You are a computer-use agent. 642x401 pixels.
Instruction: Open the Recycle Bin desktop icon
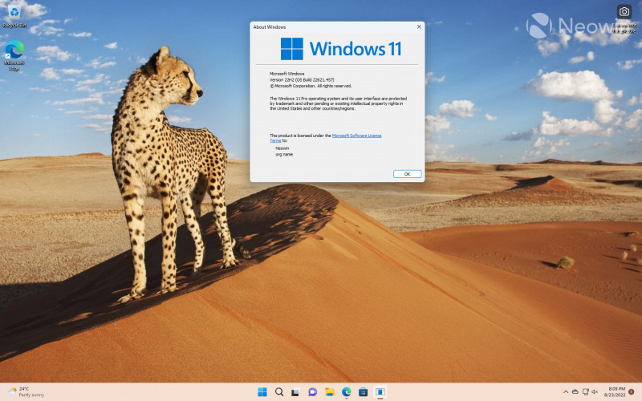coord(14,16)
